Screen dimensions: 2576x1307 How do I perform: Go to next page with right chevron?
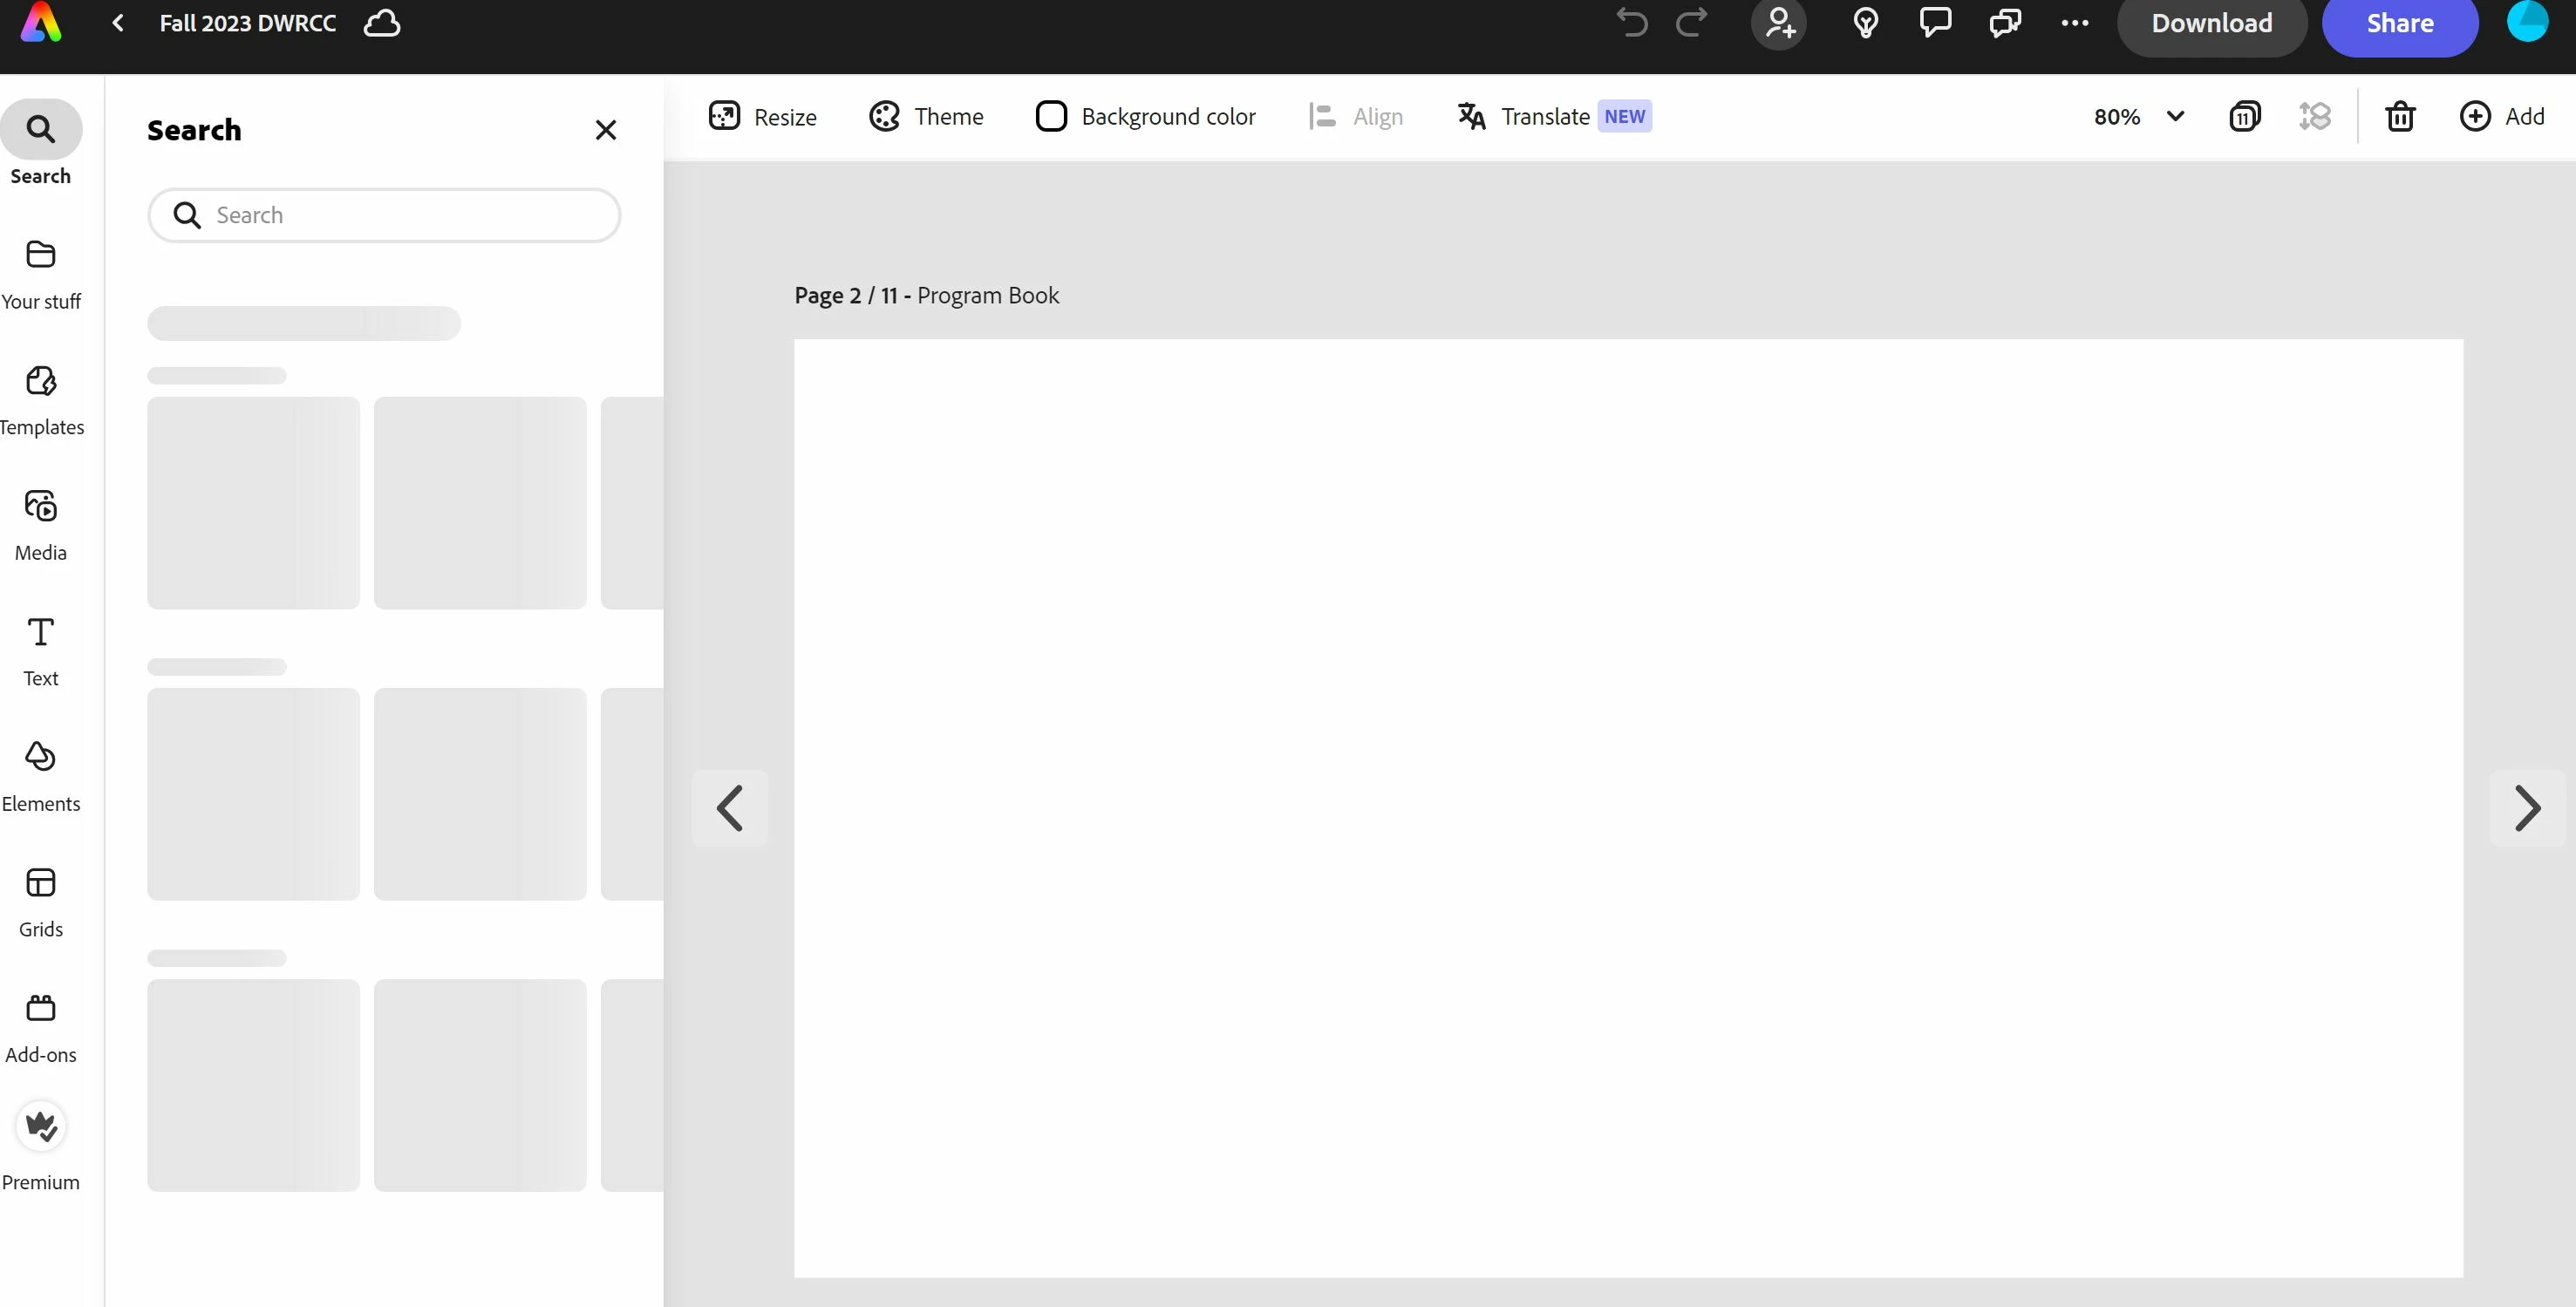point(2526,808)
